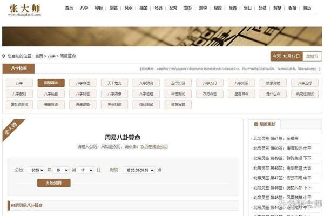The height and width of the screenshot is (216, 324).
Task: Click 首页 link in breadcrumb
Action: pyautogui.click(x=39, y=56)
